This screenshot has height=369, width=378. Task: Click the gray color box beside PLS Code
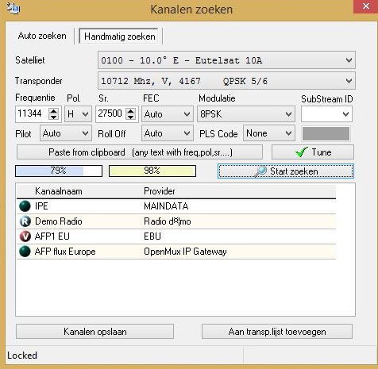(x=326, y=133)
